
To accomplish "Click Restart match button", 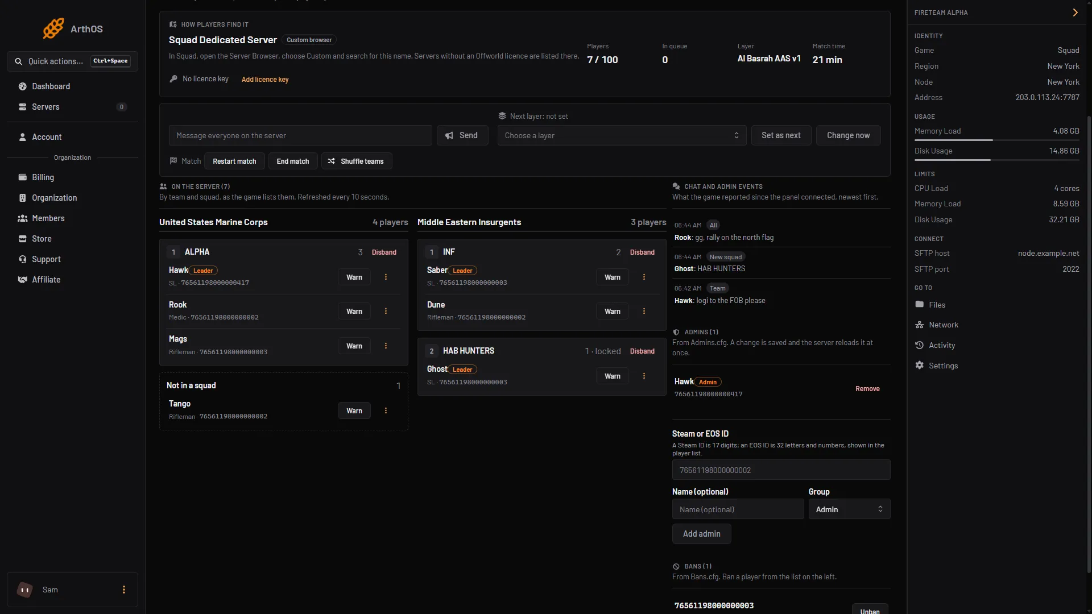I will pyautogui.click(x=234, y=161).
